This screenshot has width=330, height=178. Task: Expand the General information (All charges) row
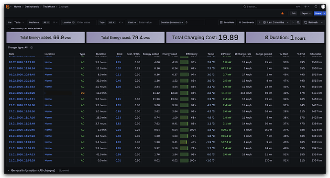pyautogui.click(x=33, y=170)
